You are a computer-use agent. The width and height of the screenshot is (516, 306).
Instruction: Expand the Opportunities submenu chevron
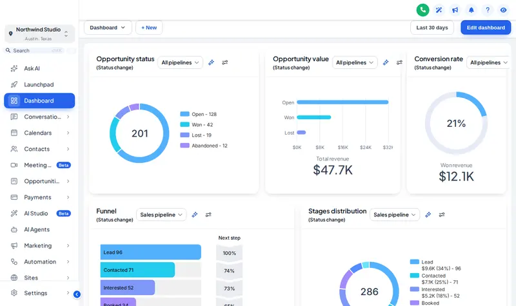pyautogui.click(x=68, y=181)
